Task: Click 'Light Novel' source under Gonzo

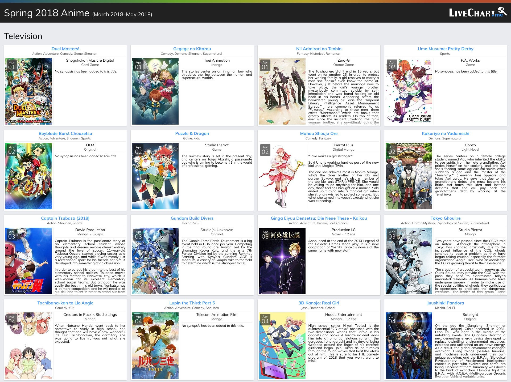Action: click(x=470, y=150)
